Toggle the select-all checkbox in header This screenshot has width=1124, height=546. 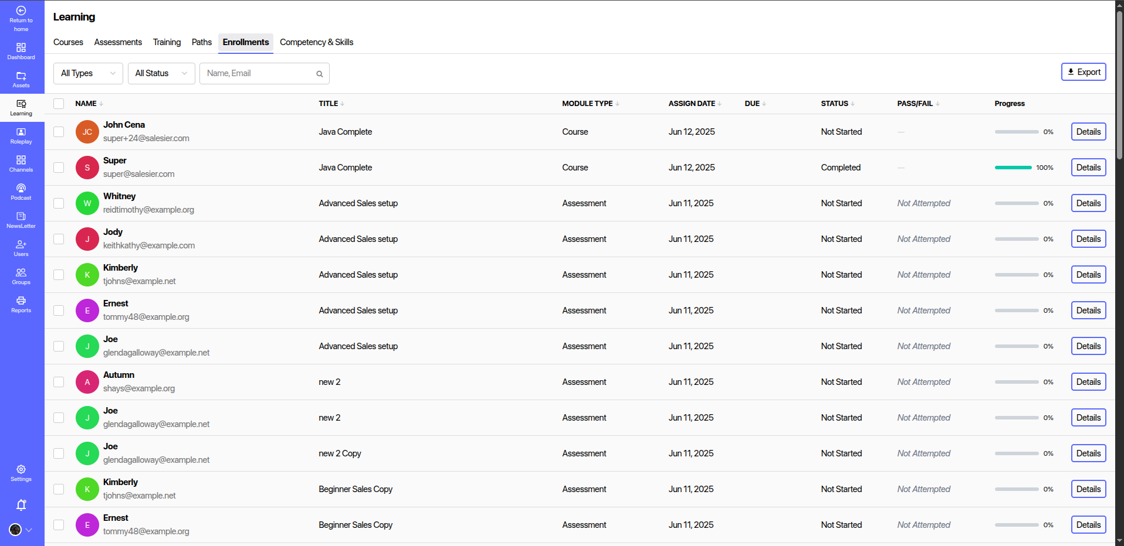(59, 104)
